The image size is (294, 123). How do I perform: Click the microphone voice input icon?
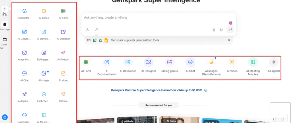click(x=221, y=29)
